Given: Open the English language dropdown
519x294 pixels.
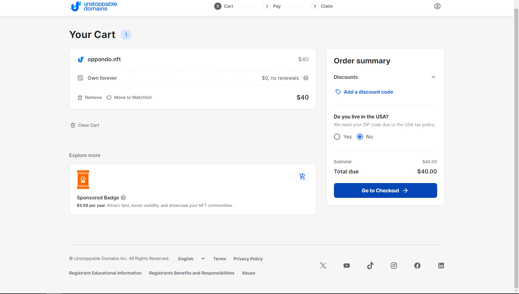Looking at the screenshot, I should coord(191,259).
